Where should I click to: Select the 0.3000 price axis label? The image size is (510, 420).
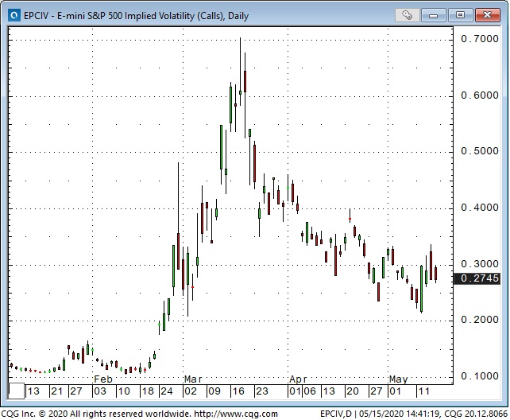[480, 264]
